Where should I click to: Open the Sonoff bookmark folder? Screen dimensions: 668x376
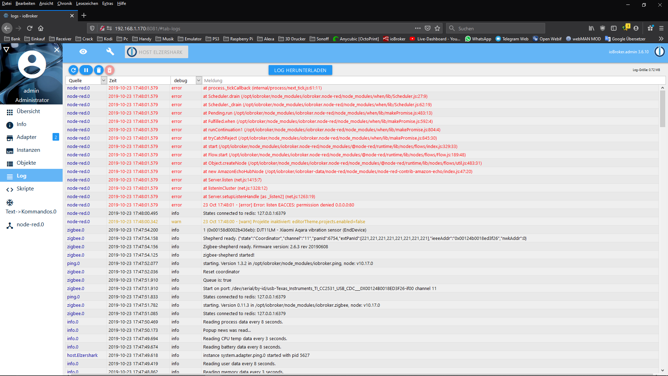[319, 39]
